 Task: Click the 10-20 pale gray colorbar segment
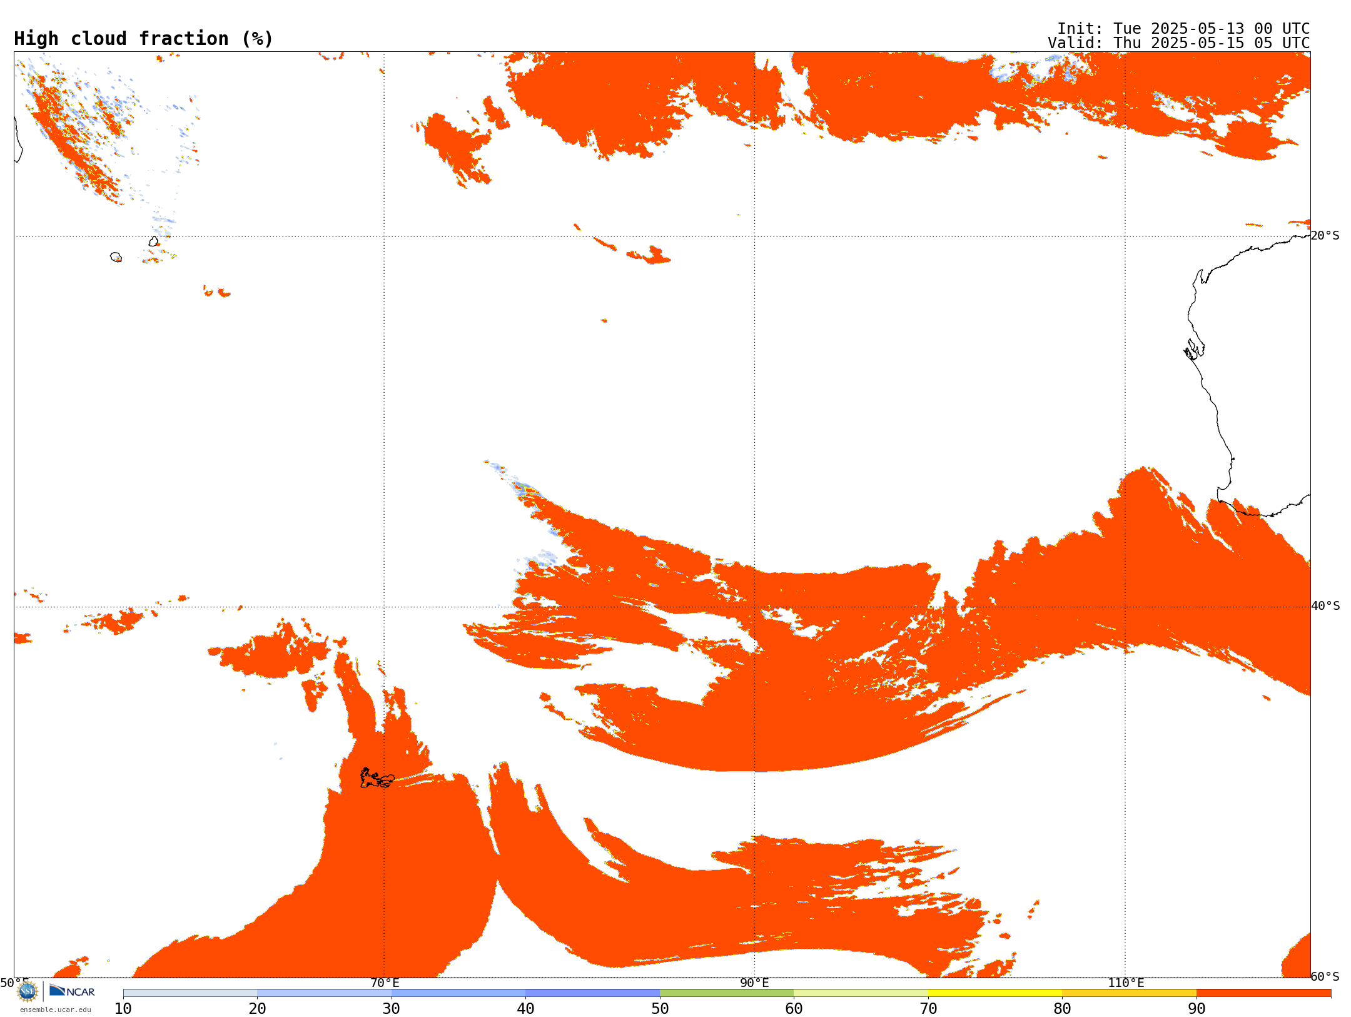(190, 993)
